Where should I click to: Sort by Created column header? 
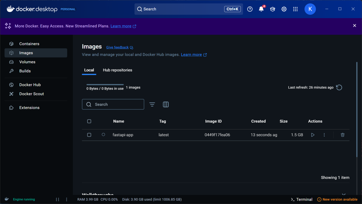click(259, 121)
